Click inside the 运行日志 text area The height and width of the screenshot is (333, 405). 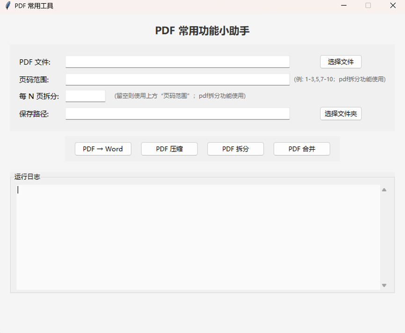[198, 237]
